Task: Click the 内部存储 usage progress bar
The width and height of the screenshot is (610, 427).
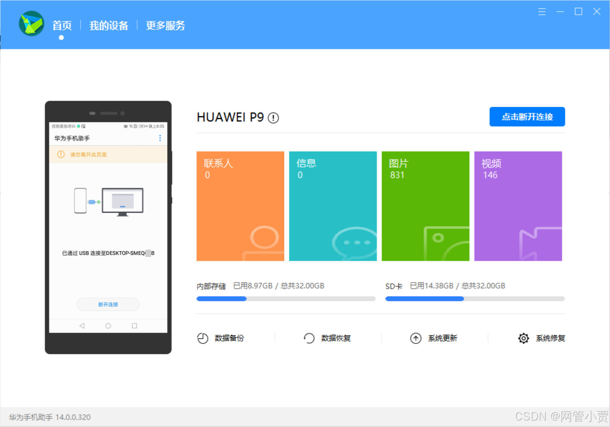Action: click(286, 299)
